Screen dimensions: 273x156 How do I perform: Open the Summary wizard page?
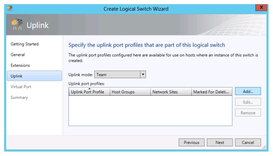point(19,97)
